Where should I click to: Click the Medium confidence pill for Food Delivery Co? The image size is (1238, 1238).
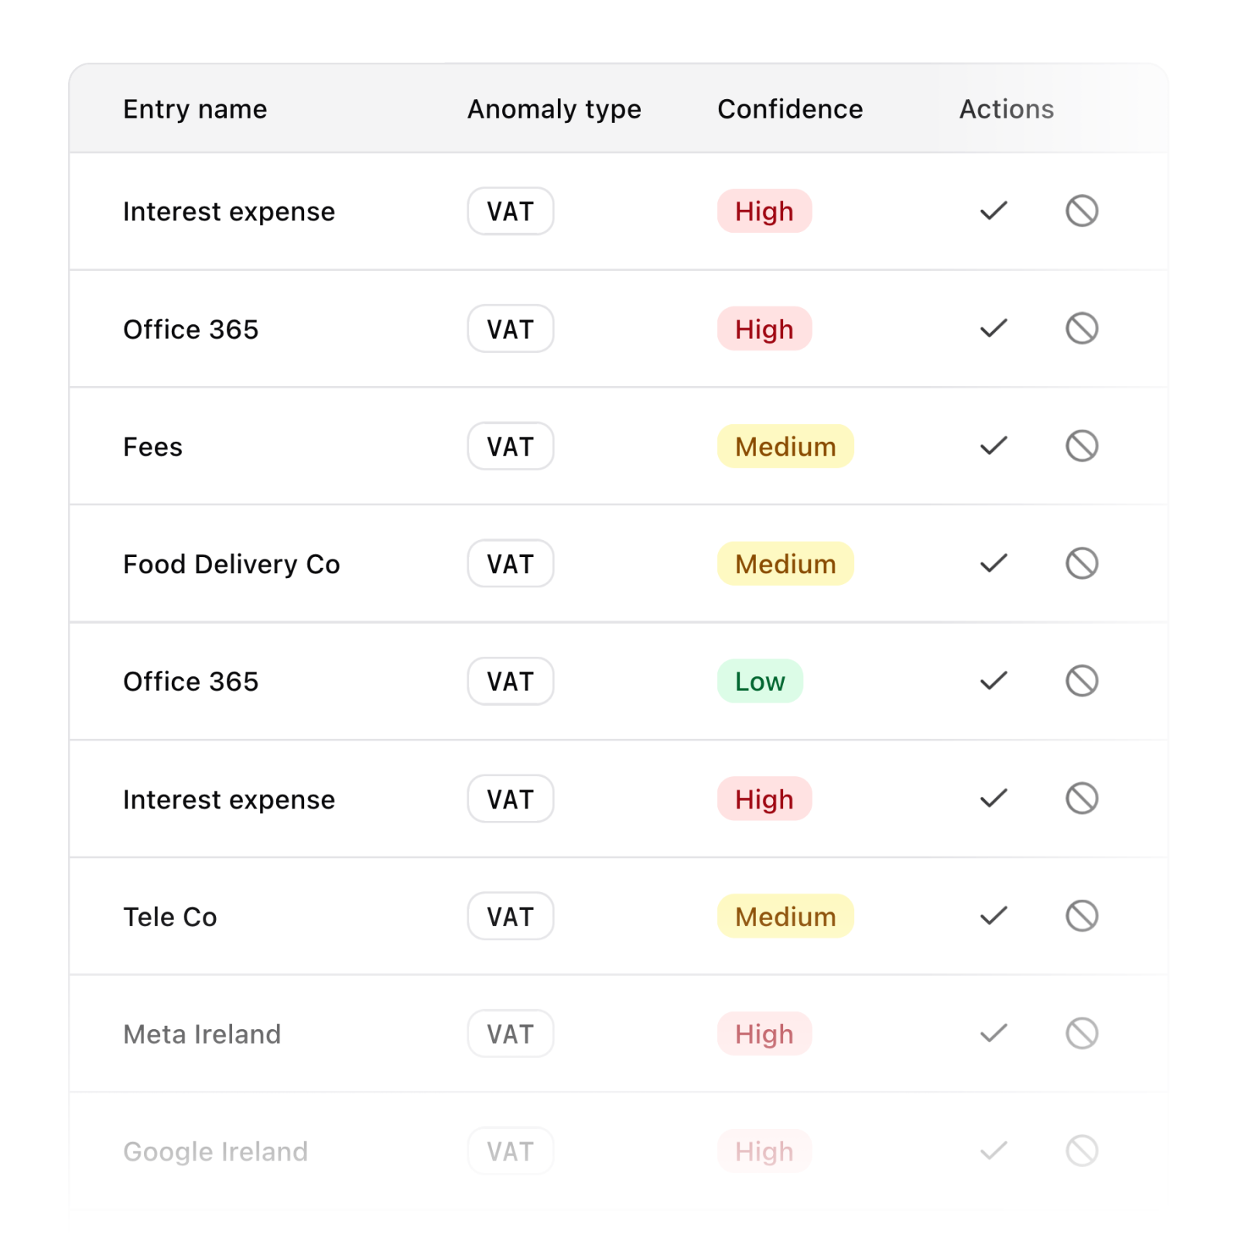pos(785,563)
